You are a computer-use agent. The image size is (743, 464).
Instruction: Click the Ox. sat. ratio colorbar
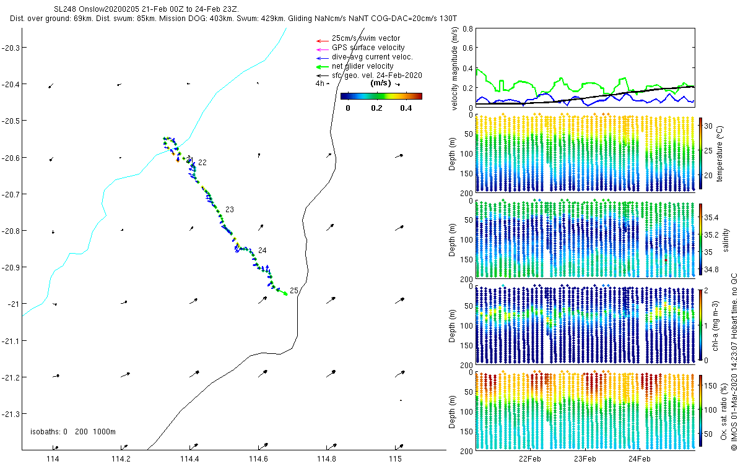701,410
